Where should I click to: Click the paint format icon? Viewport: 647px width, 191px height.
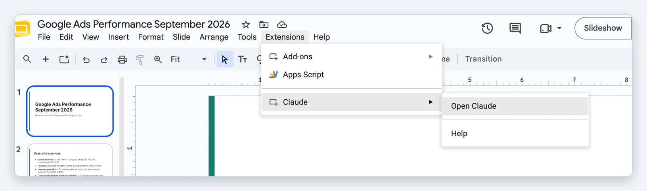(x=140, y=60)
